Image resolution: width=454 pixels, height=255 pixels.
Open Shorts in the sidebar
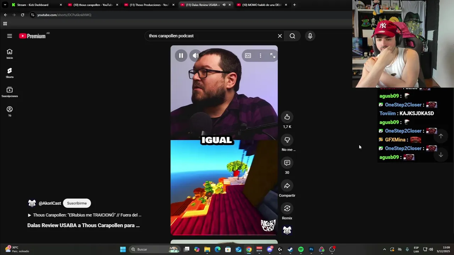coord(10,73)
